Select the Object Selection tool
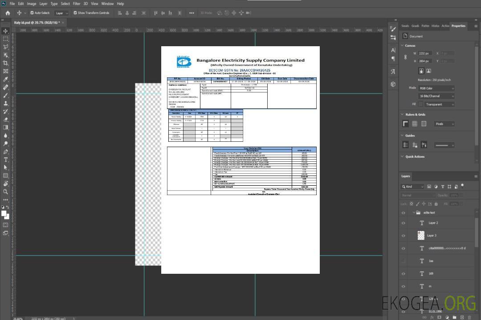The height and width of the screenshot is (320, 481). point(5,55)
